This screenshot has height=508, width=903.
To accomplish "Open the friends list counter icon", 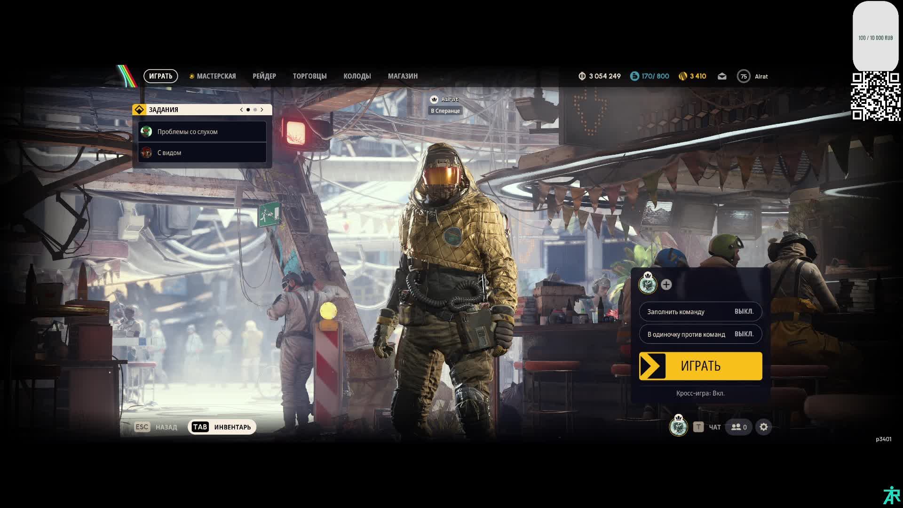I will (738, 427).
